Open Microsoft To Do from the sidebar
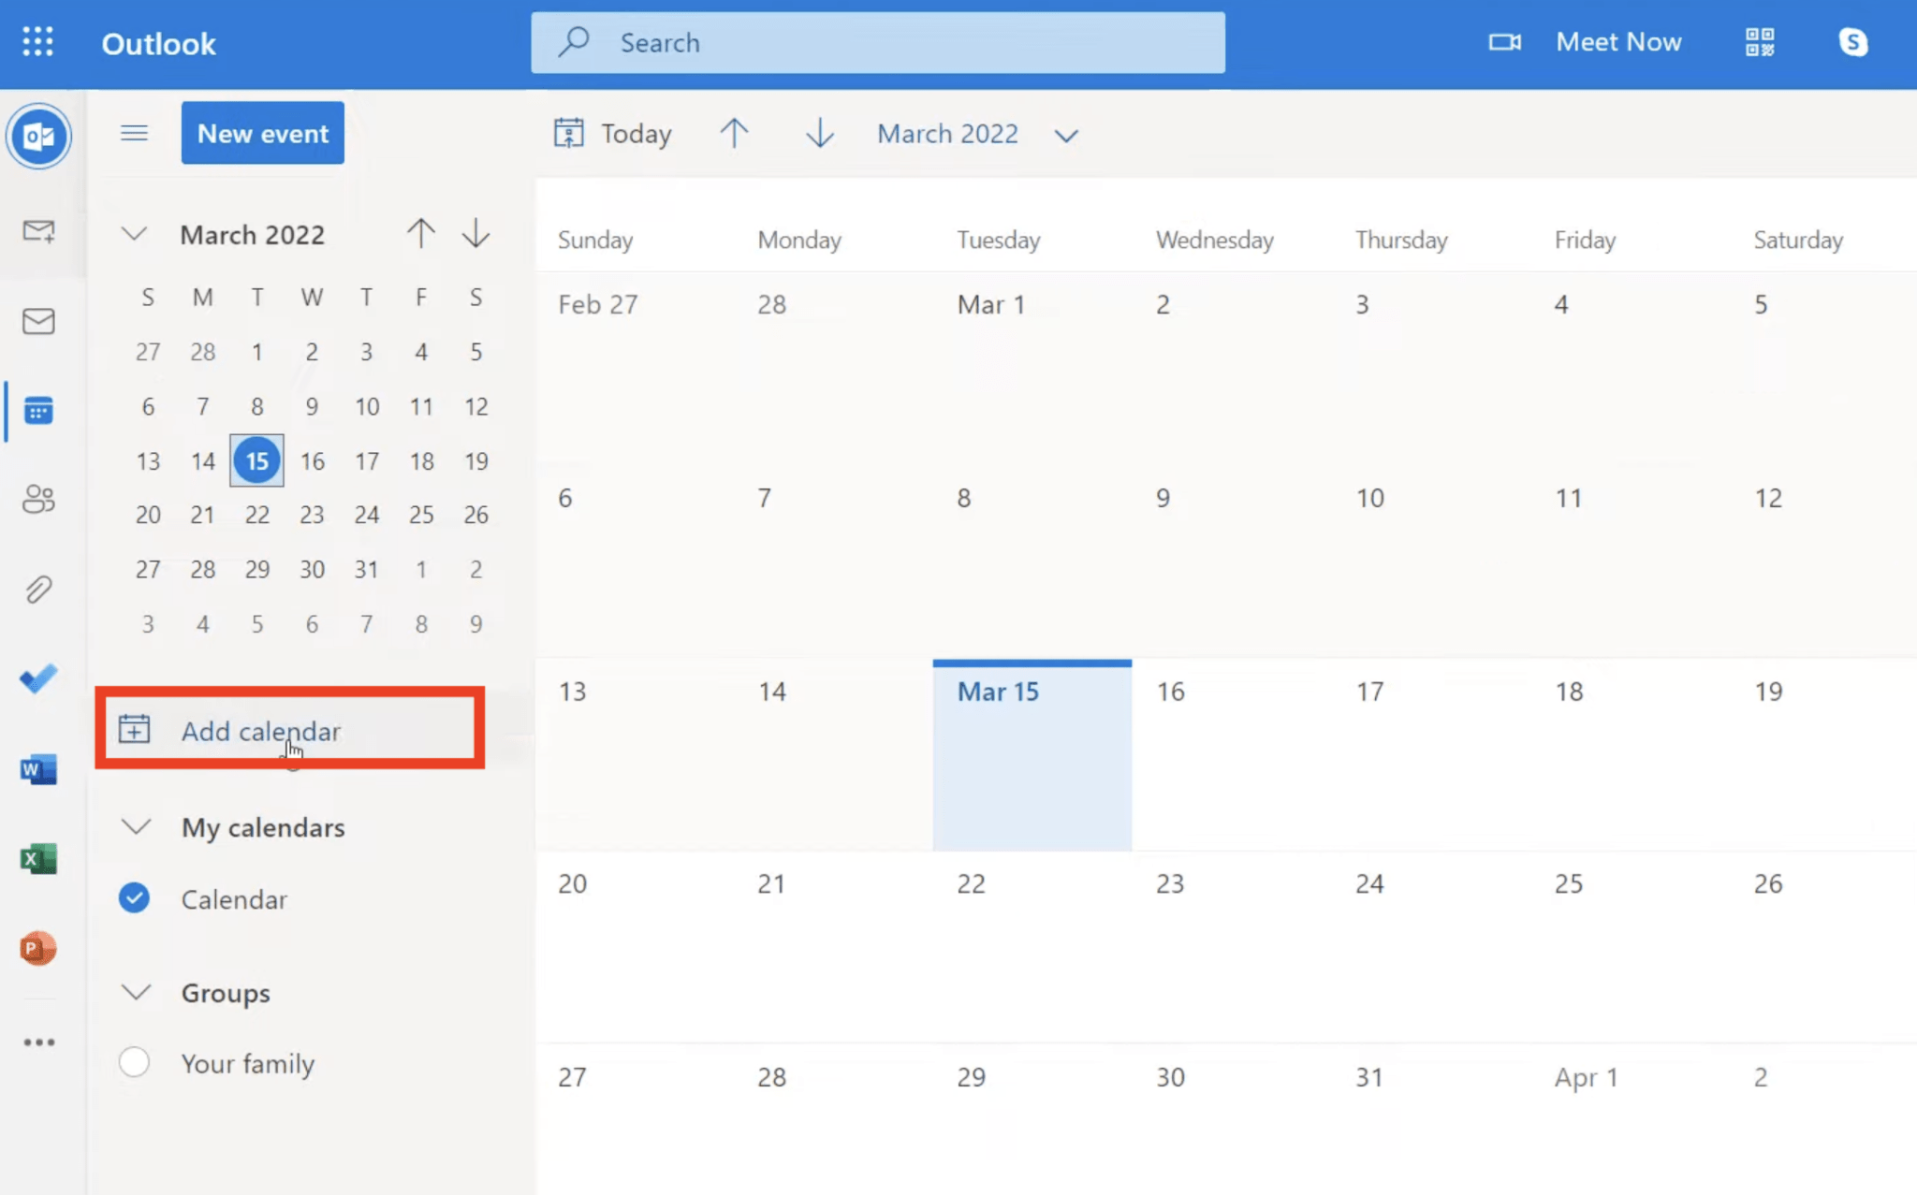Viewport: 1917px width, 1195px height. click(38, 679)
